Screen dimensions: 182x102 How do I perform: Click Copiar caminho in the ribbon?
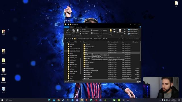[x=85, y=32]
